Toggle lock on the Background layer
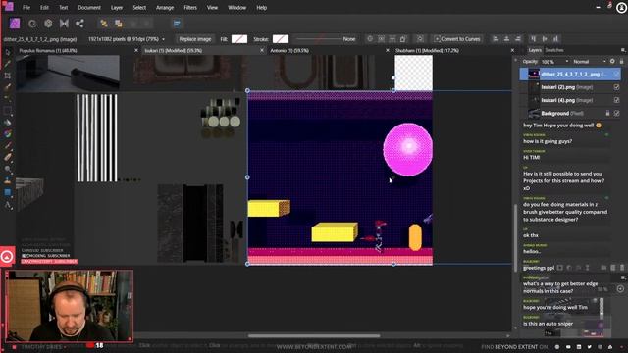The height and width of the screenshot is (353, 628). pos(607,114)
